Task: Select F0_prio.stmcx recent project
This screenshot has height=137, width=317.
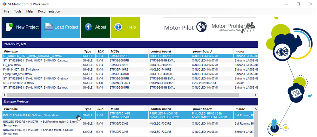Action: [130, 65]
